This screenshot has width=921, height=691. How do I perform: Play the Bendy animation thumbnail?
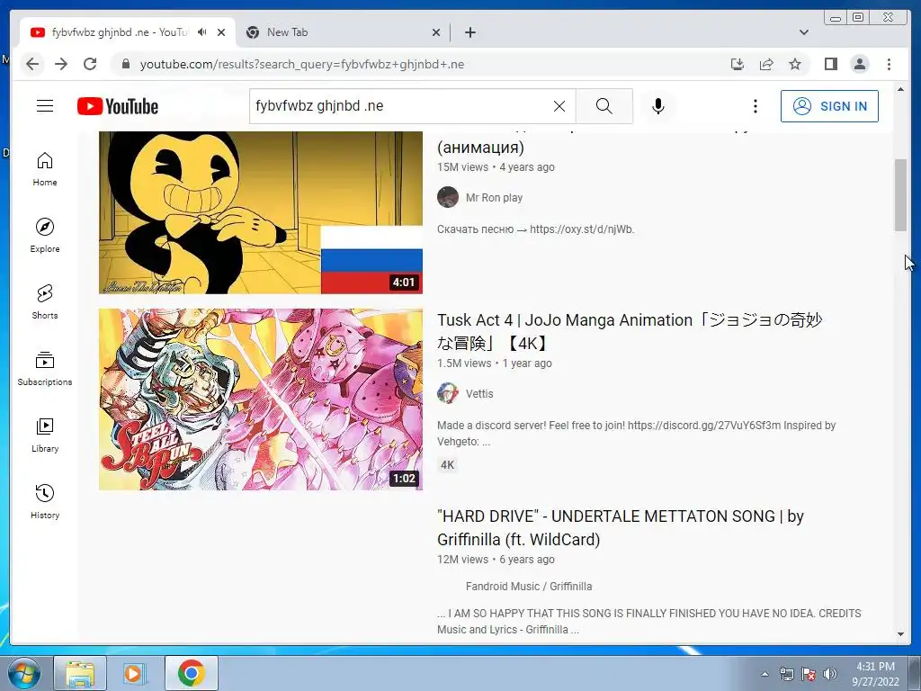pos(261,212)
